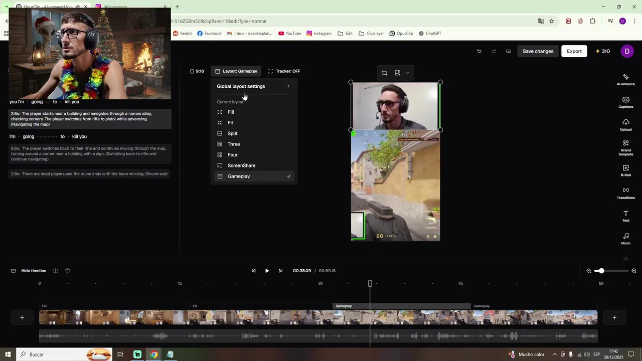Screen dimensions: 642x361
Task: Select the checked Gameplay layout option
Action: 254,176
